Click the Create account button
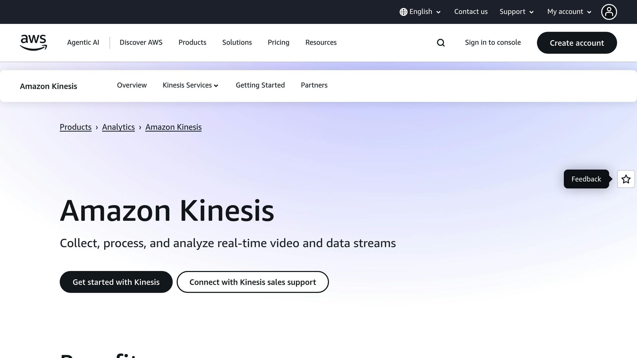The width and height of the screenshot is (637, 358). [x=577, y=43]
